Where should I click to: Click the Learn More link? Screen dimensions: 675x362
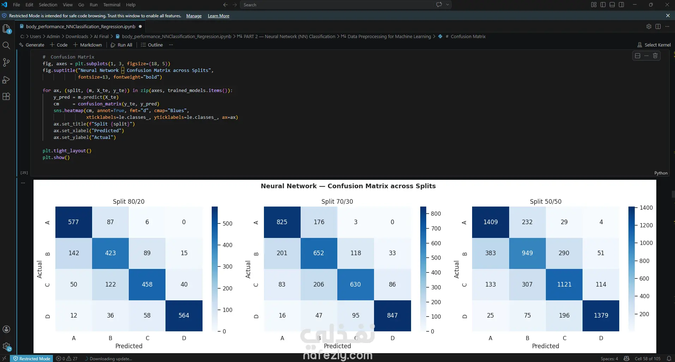click(x=218, y=16)
